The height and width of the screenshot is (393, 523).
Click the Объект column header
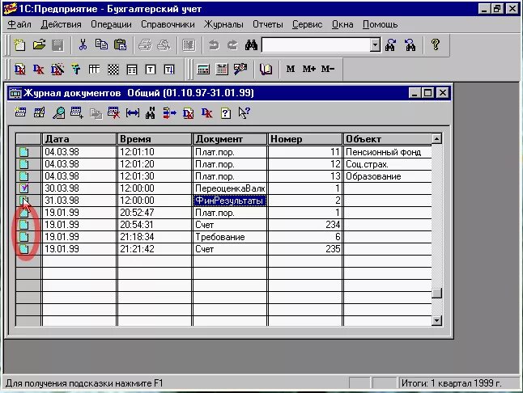coord(387,139)
